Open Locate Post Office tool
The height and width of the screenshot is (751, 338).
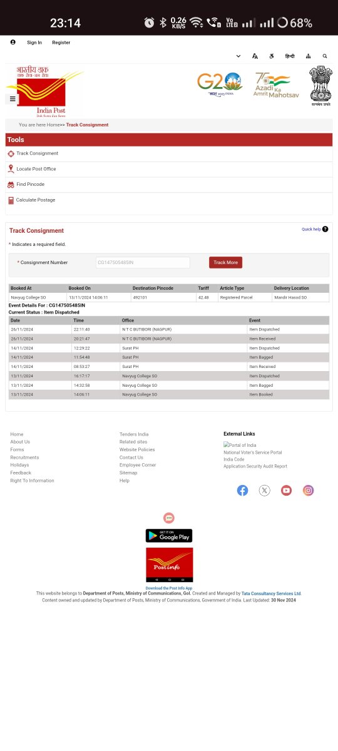coord(36,169)
